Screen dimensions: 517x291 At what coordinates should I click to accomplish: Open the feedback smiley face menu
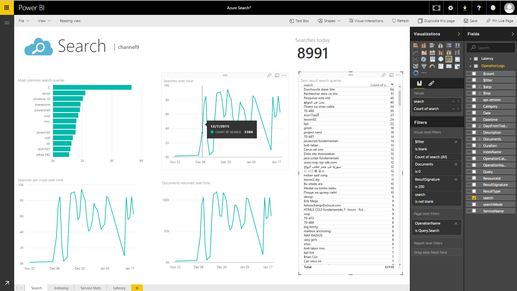493,8
